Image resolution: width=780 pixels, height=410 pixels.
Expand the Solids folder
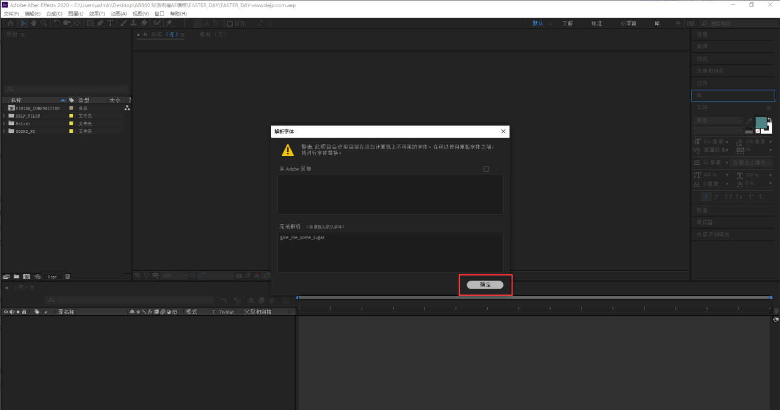(x=4, y=123)
